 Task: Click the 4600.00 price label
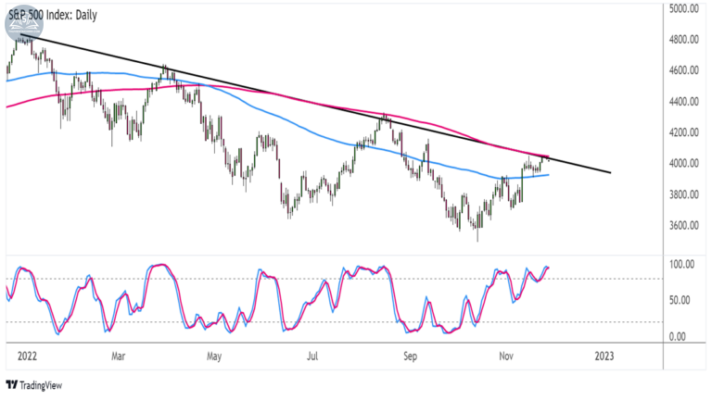pos(684,70)
